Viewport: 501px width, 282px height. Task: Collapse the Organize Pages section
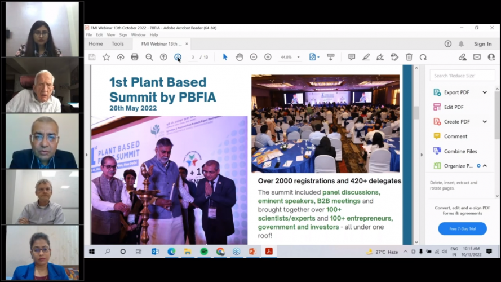click(x=485, y=166)
